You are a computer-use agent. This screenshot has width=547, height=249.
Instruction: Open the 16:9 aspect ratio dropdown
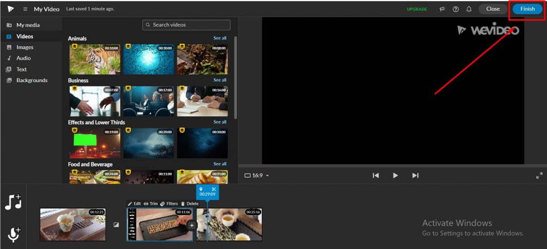point(257,175)
